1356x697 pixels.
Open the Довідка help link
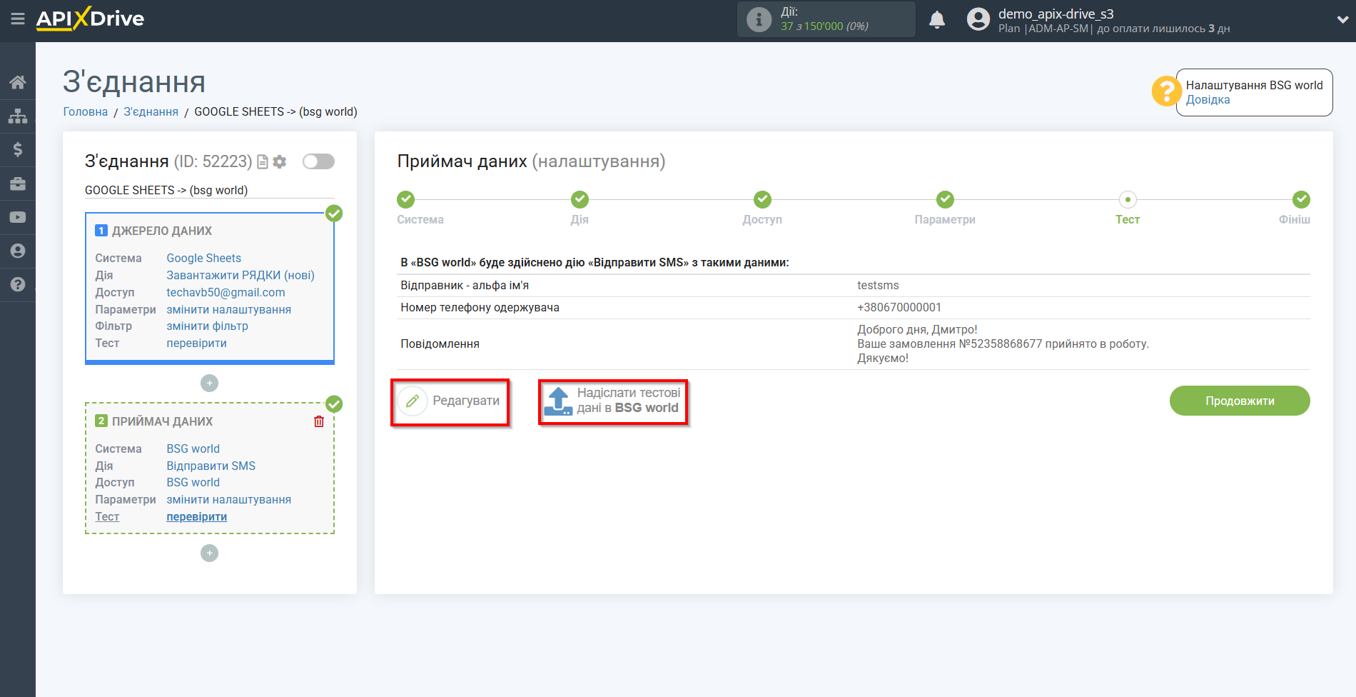pyautogui.click(x=1208, y=100)
